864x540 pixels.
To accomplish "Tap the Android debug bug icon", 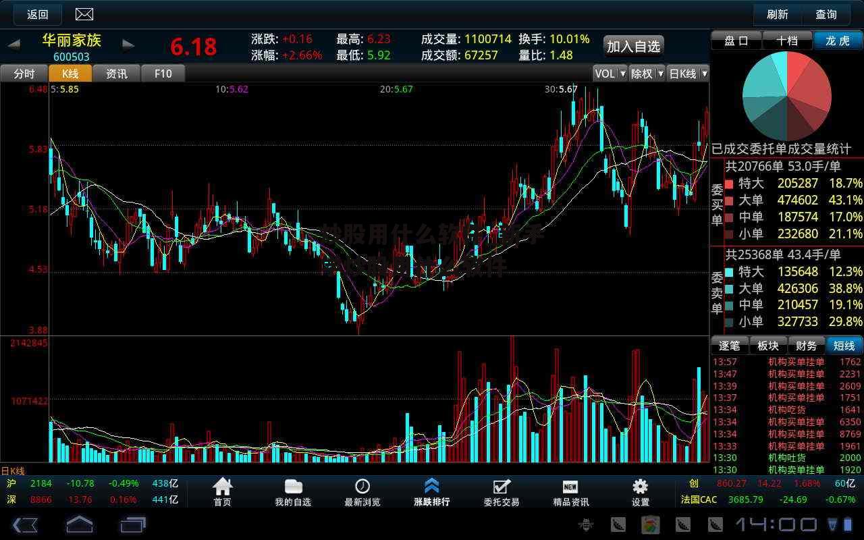I will click(586, 524).
